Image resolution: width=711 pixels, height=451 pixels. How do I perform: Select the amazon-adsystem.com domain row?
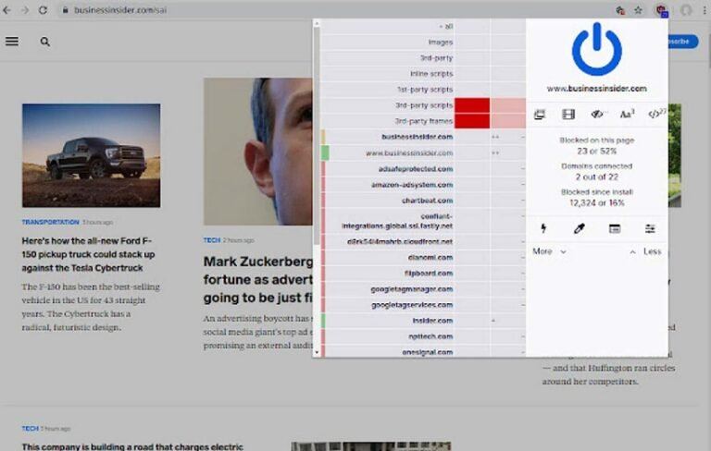coord(413,185)
